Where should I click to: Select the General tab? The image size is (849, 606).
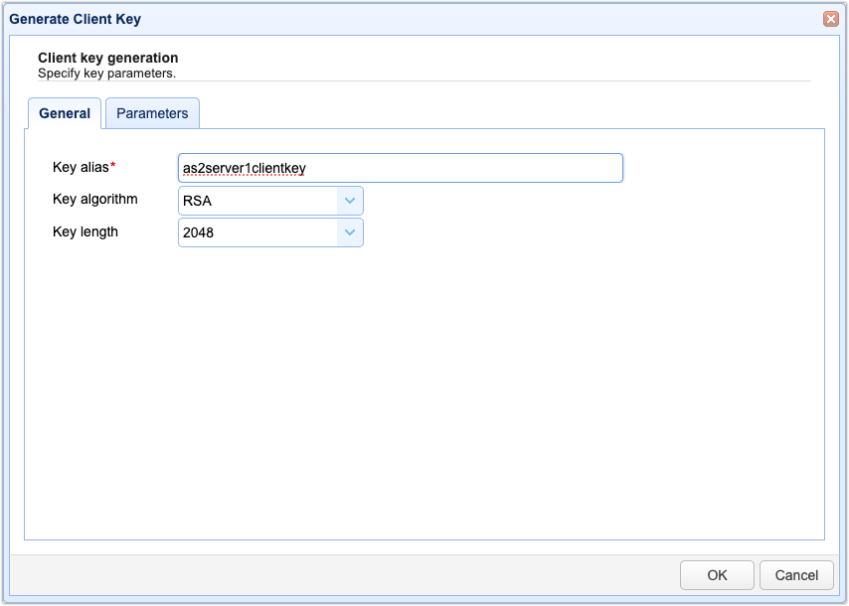[65, 113]
